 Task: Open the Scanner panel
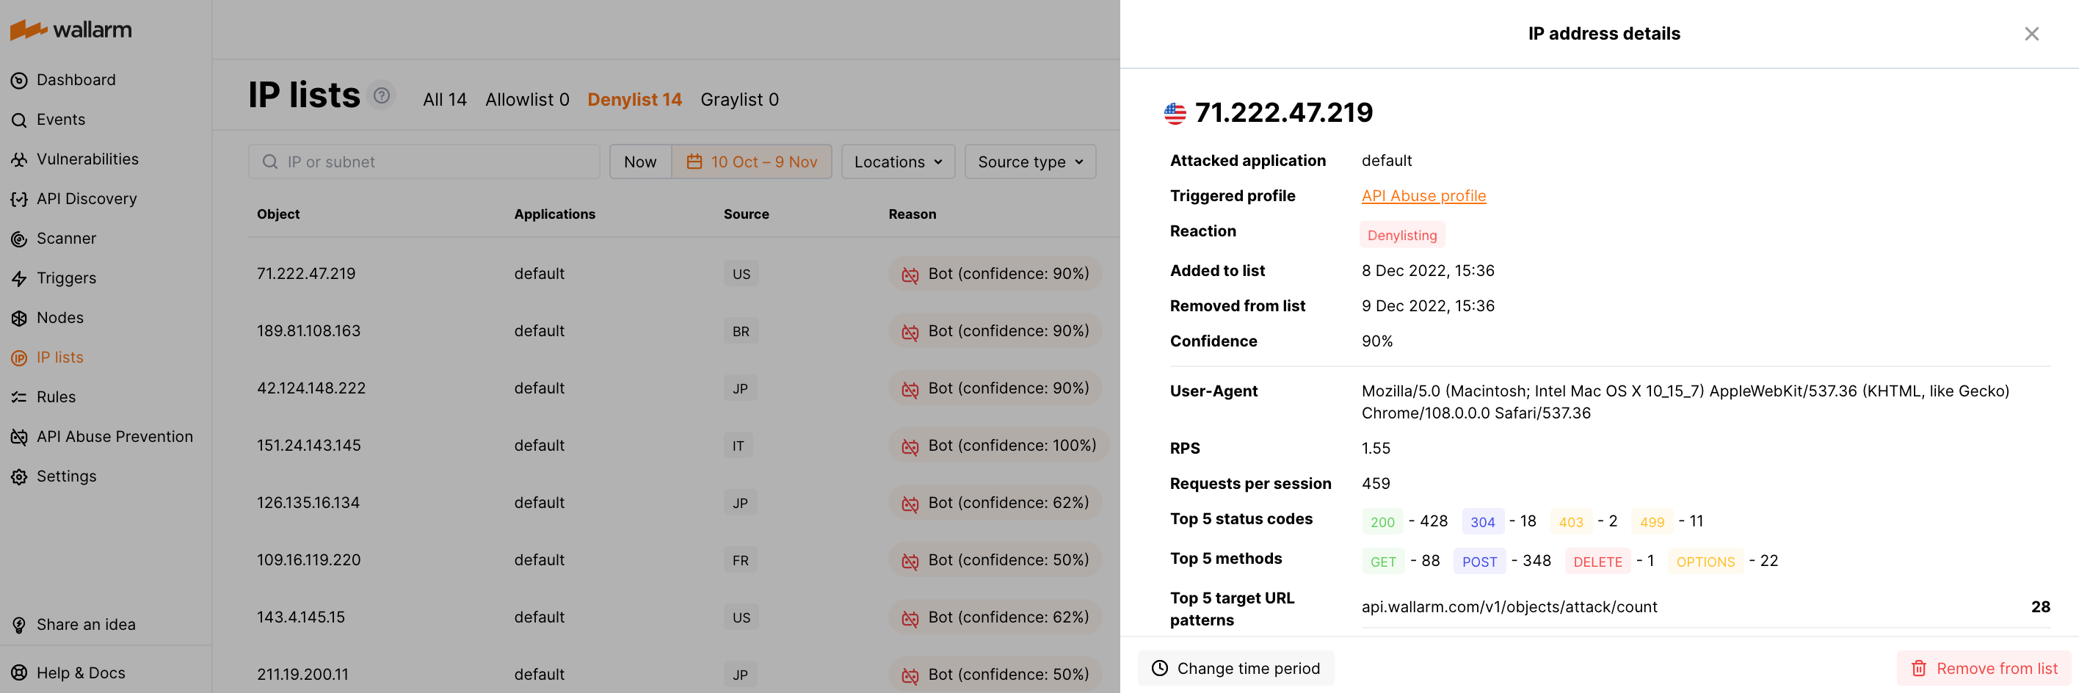tap(65, 238)
